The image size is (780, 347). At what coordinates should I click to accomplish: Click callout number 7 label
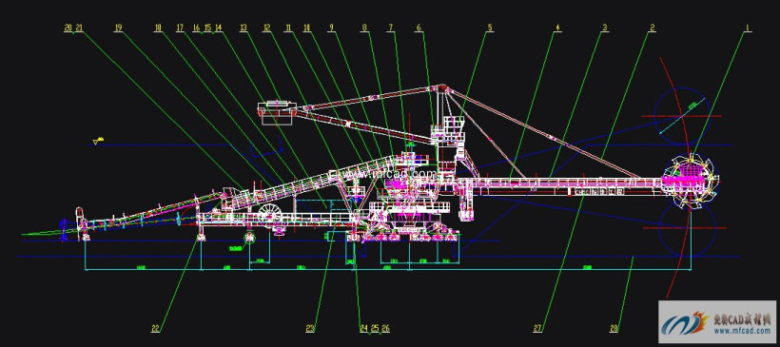(392, 29)
